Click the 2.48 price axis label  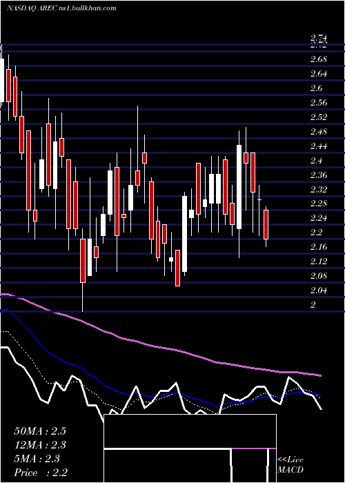(x=319, y=132)
